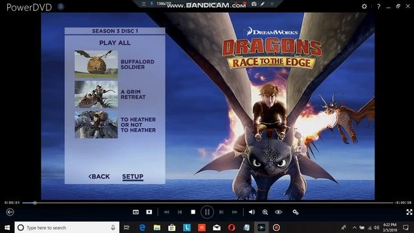Screen dimensions: 414x233
Task: Open Microsoft Store from the taskbar
Action: tap(172, 227)
